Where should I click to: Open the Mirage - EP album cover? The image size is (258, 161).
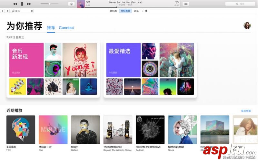(53, 130)
